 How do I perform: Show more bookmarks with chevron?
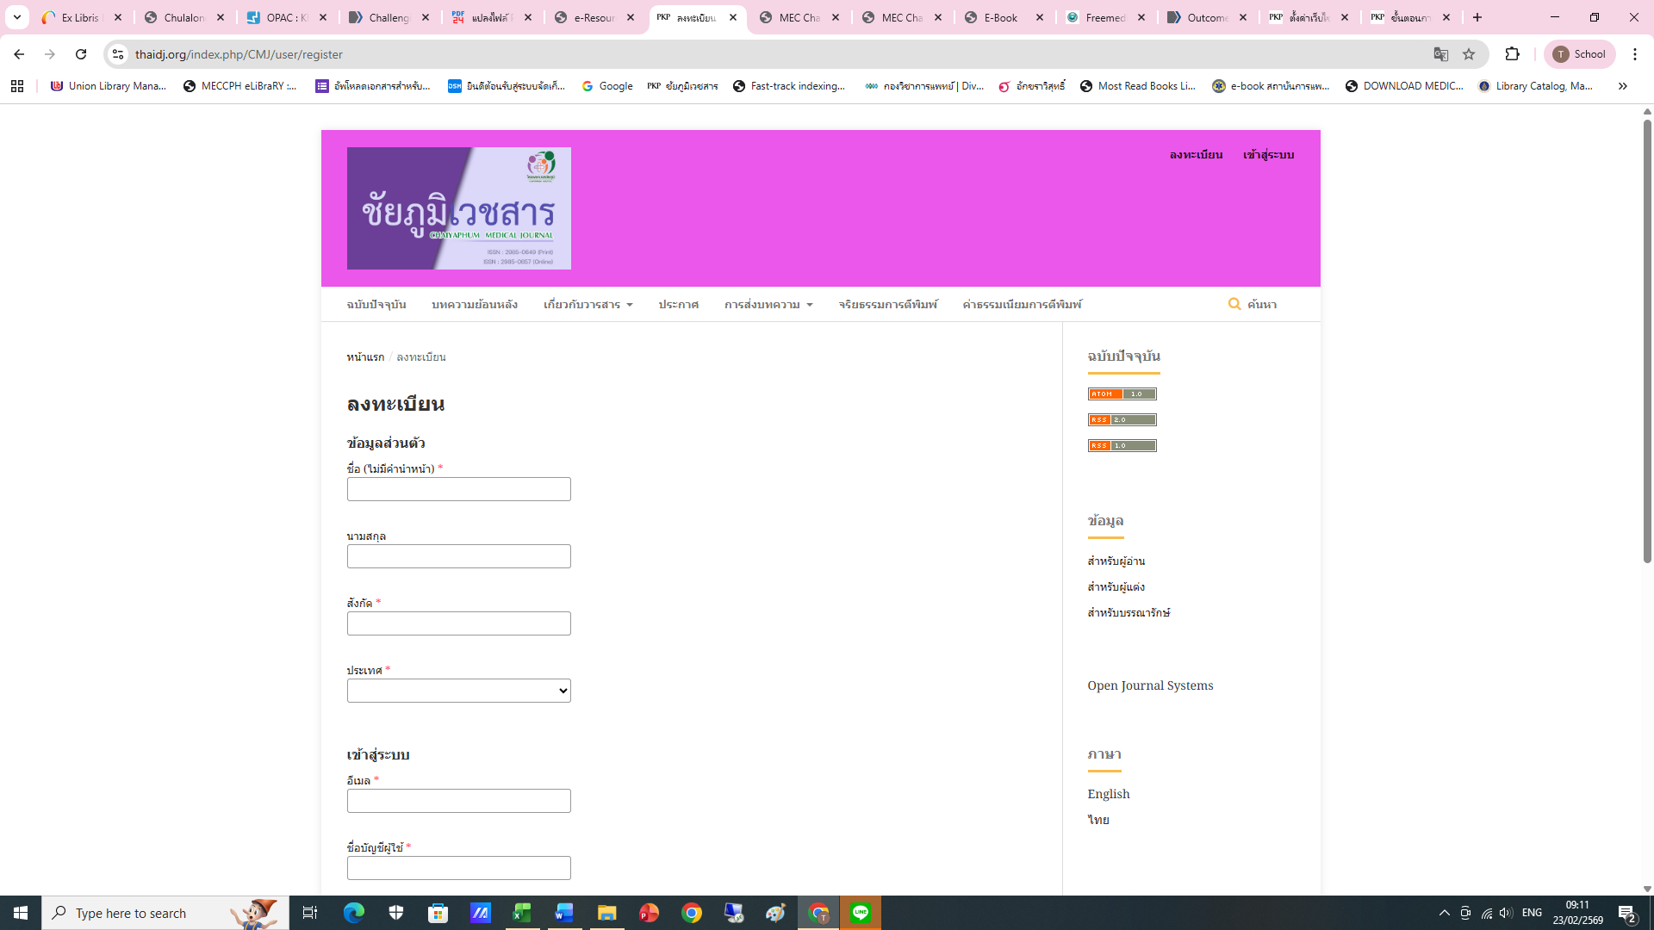[x=1622, y=86]
